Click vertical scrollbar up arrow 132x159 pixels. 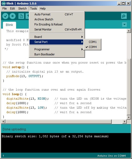pyautogui.click(x=129, y=31)
